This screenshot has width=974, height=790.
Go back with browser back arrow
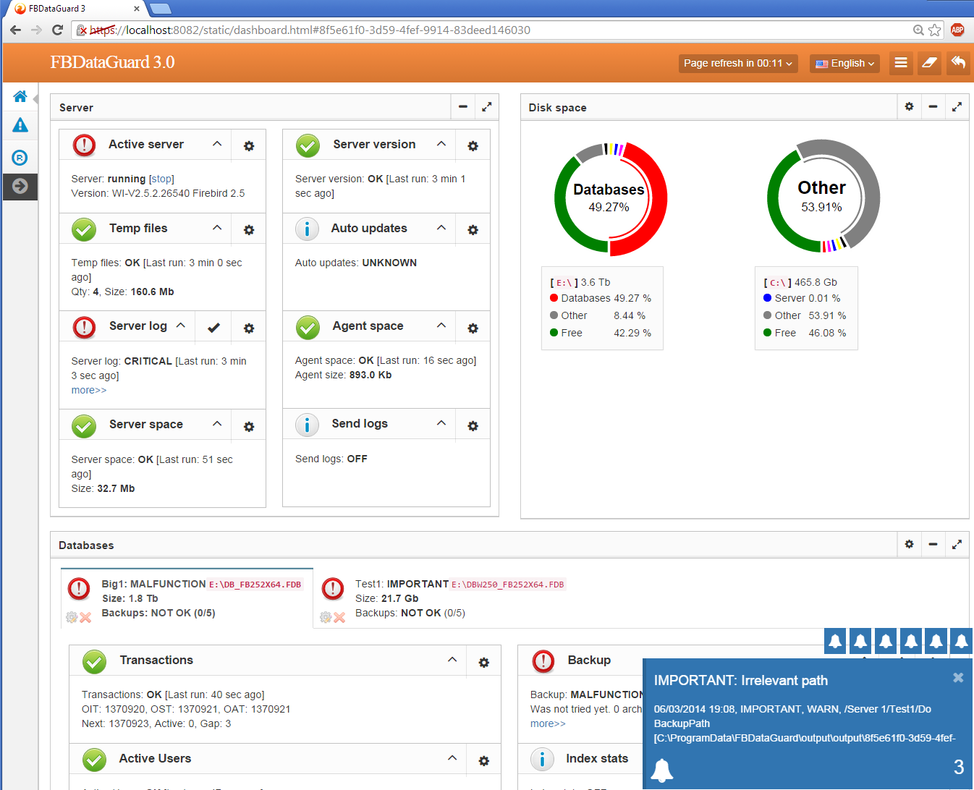pos(15,30)
